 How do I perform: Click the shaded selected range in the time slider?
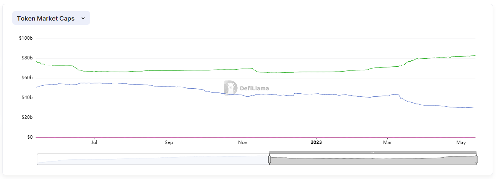[373, 161]
